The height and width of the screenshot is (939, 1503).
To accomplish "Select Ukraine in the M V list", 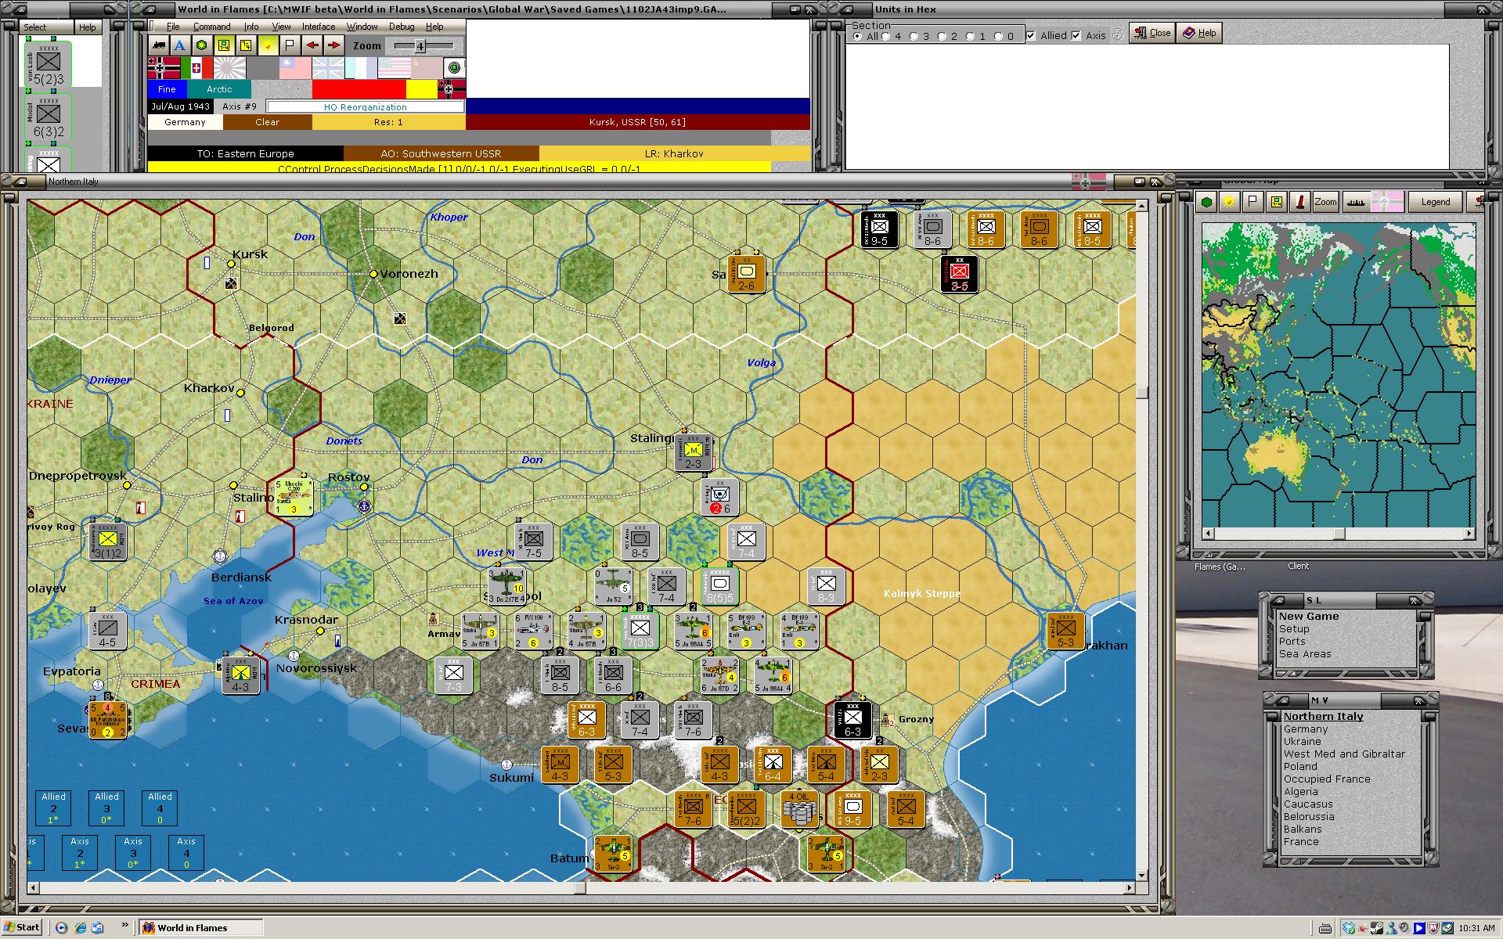I will coord(1302,741).
